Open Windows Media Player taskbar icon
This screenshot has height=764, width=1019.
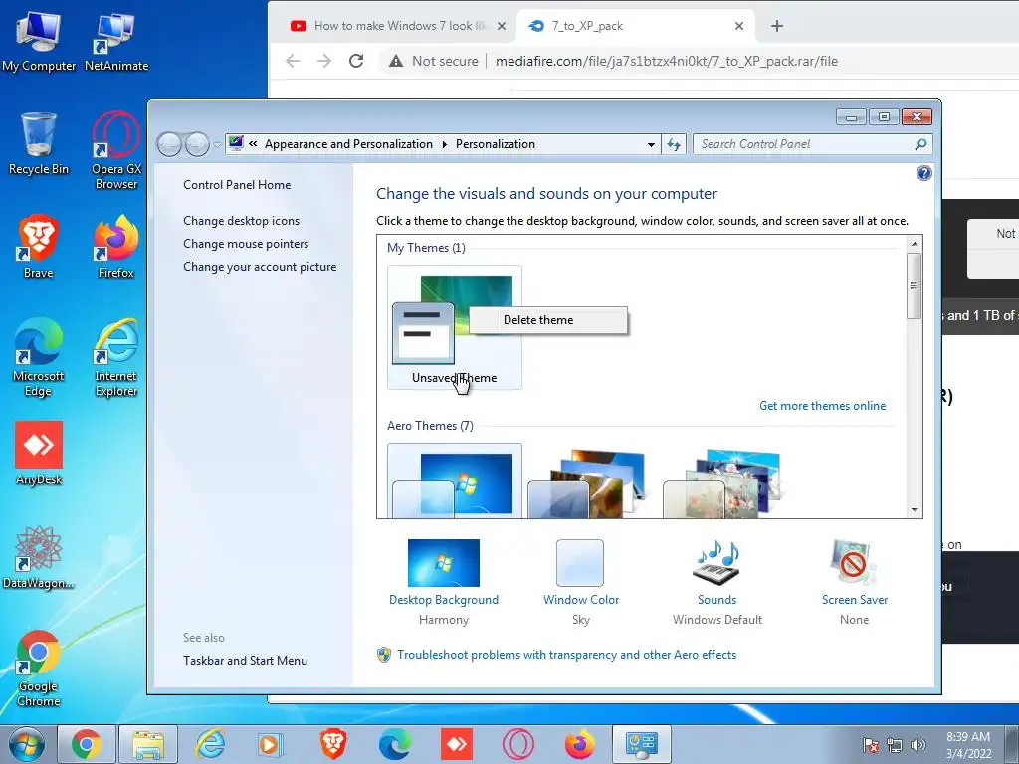271,744
